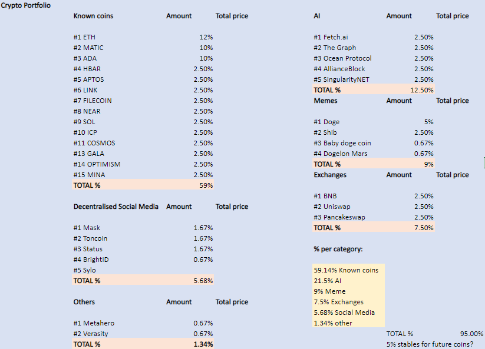Screen dimensions: 485x349
Task: Click the "% per category:" label cell
Action: point(338,249)
